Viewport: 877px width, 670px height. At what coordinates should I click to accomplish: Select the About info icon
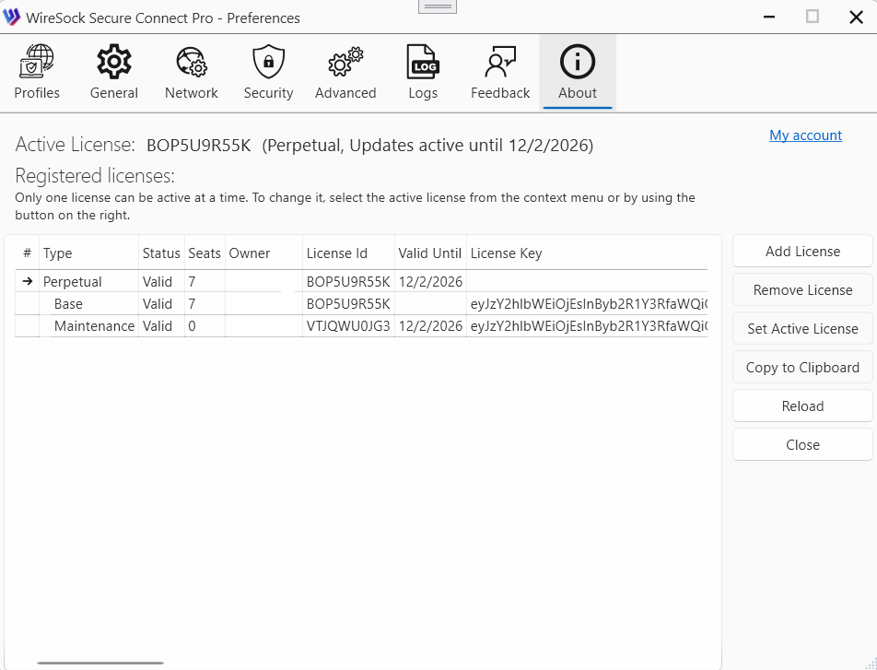(578, 63)
